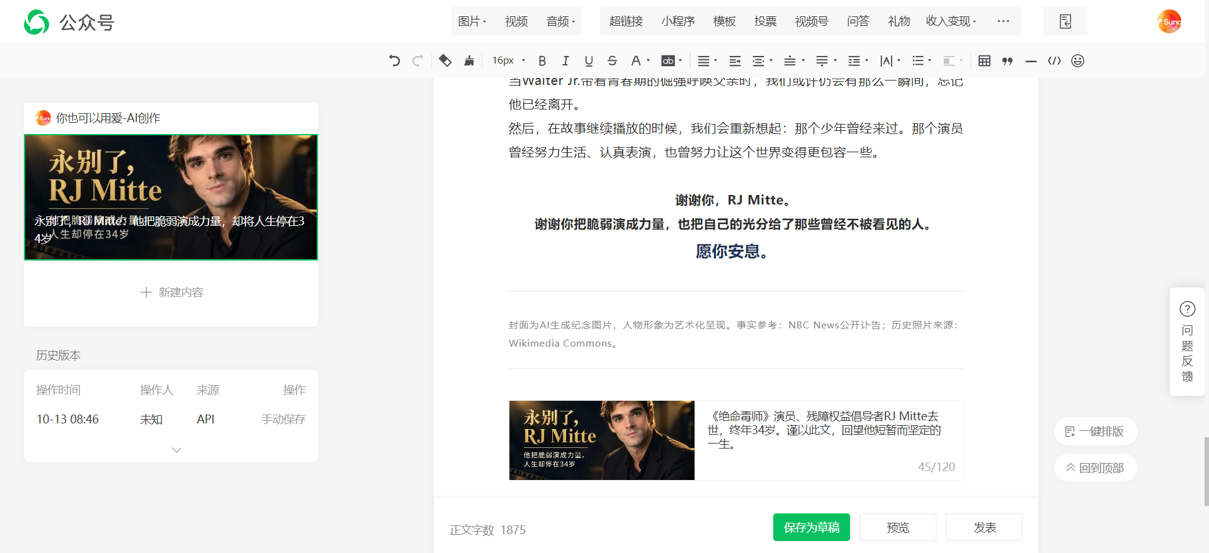Insert a horizontal divider line

tap(1031, 60)
